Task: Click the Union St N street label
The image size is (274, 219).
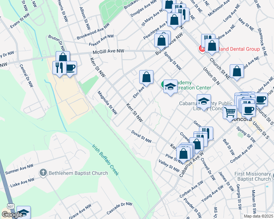Action: [x=211, y=76]
